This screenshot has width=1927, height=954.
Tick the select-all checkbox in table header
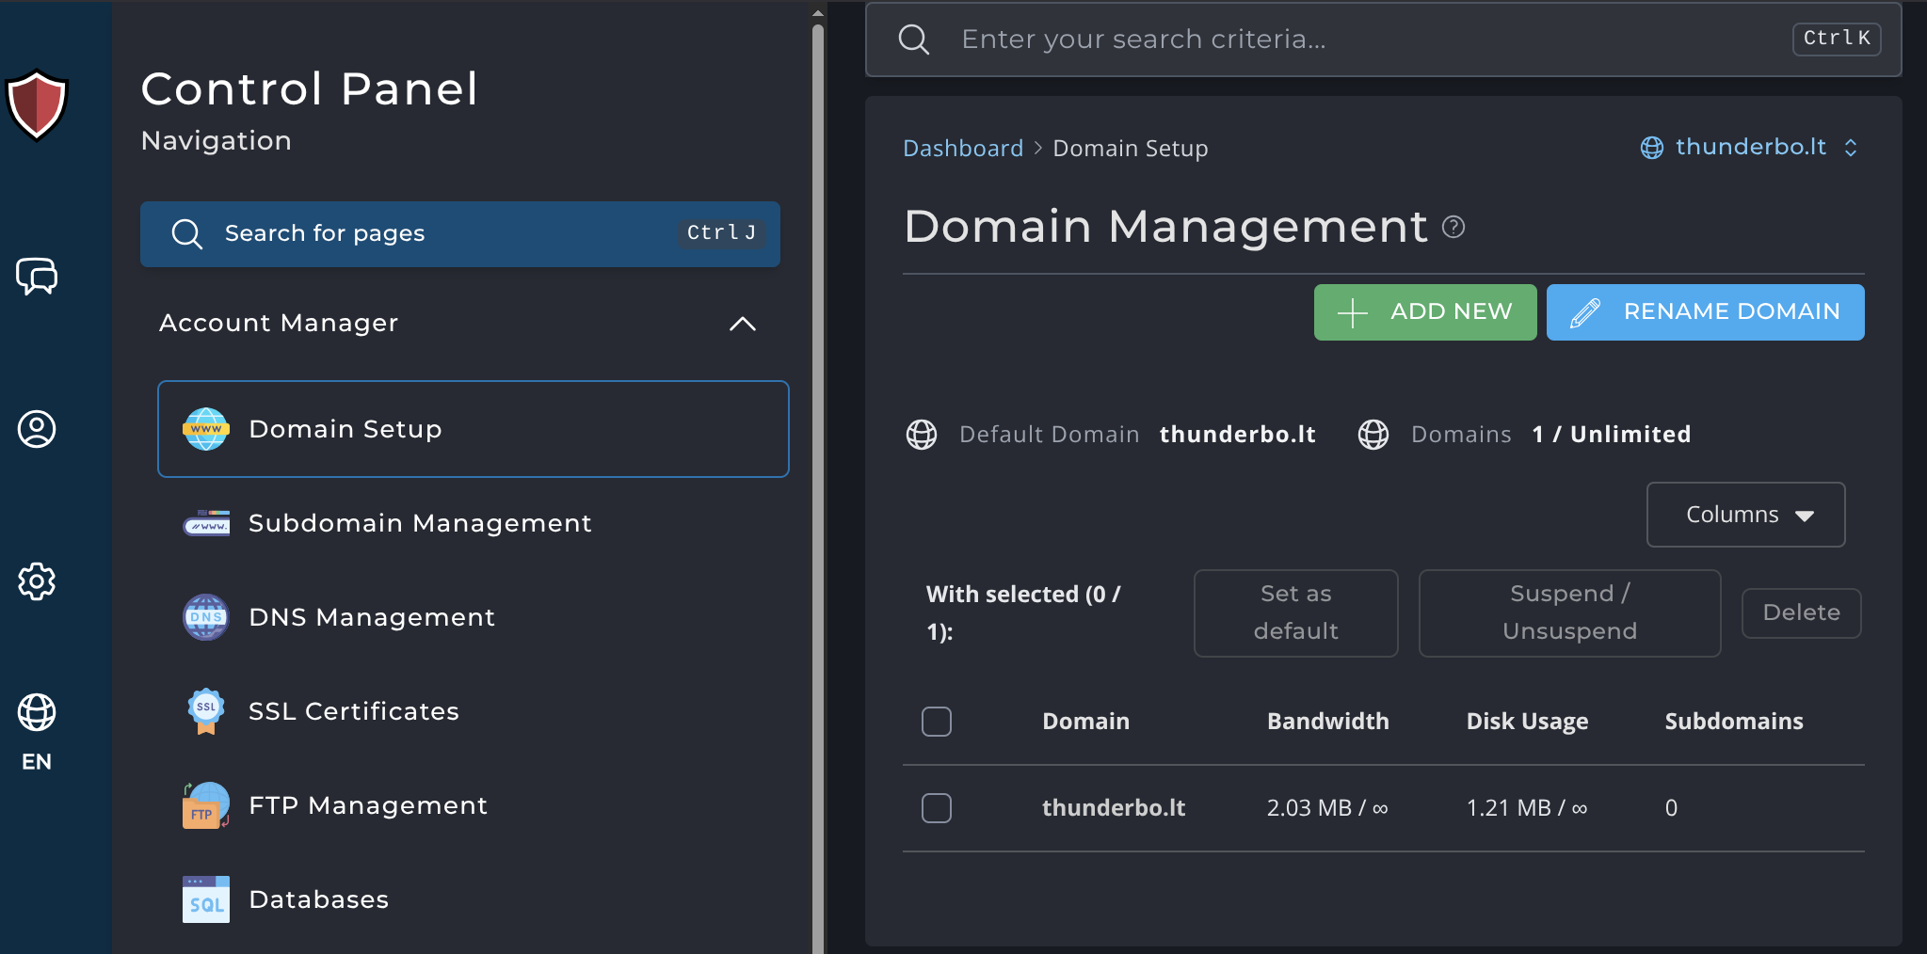tap(937, 722)
